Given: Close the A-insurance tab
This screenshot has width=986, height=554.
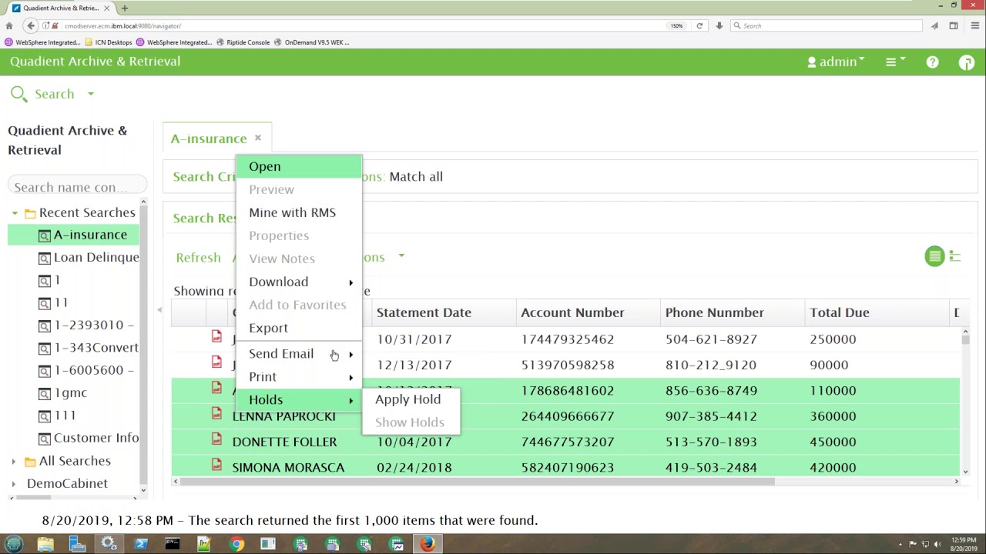Looking at the screenshot, I should [258, 138].
